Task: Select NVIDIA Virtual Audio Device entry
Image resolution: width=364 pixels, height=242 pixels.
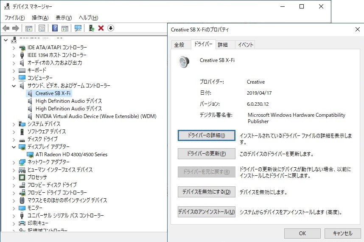Action: click(96, 116)
